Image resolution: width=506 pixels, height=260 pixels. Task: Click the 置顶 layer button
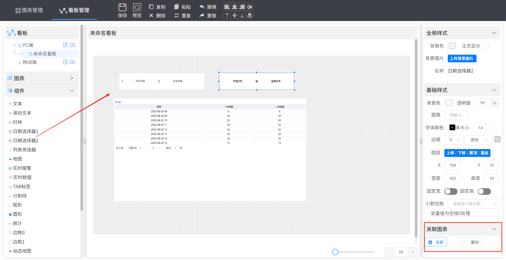tap(473, 153)
